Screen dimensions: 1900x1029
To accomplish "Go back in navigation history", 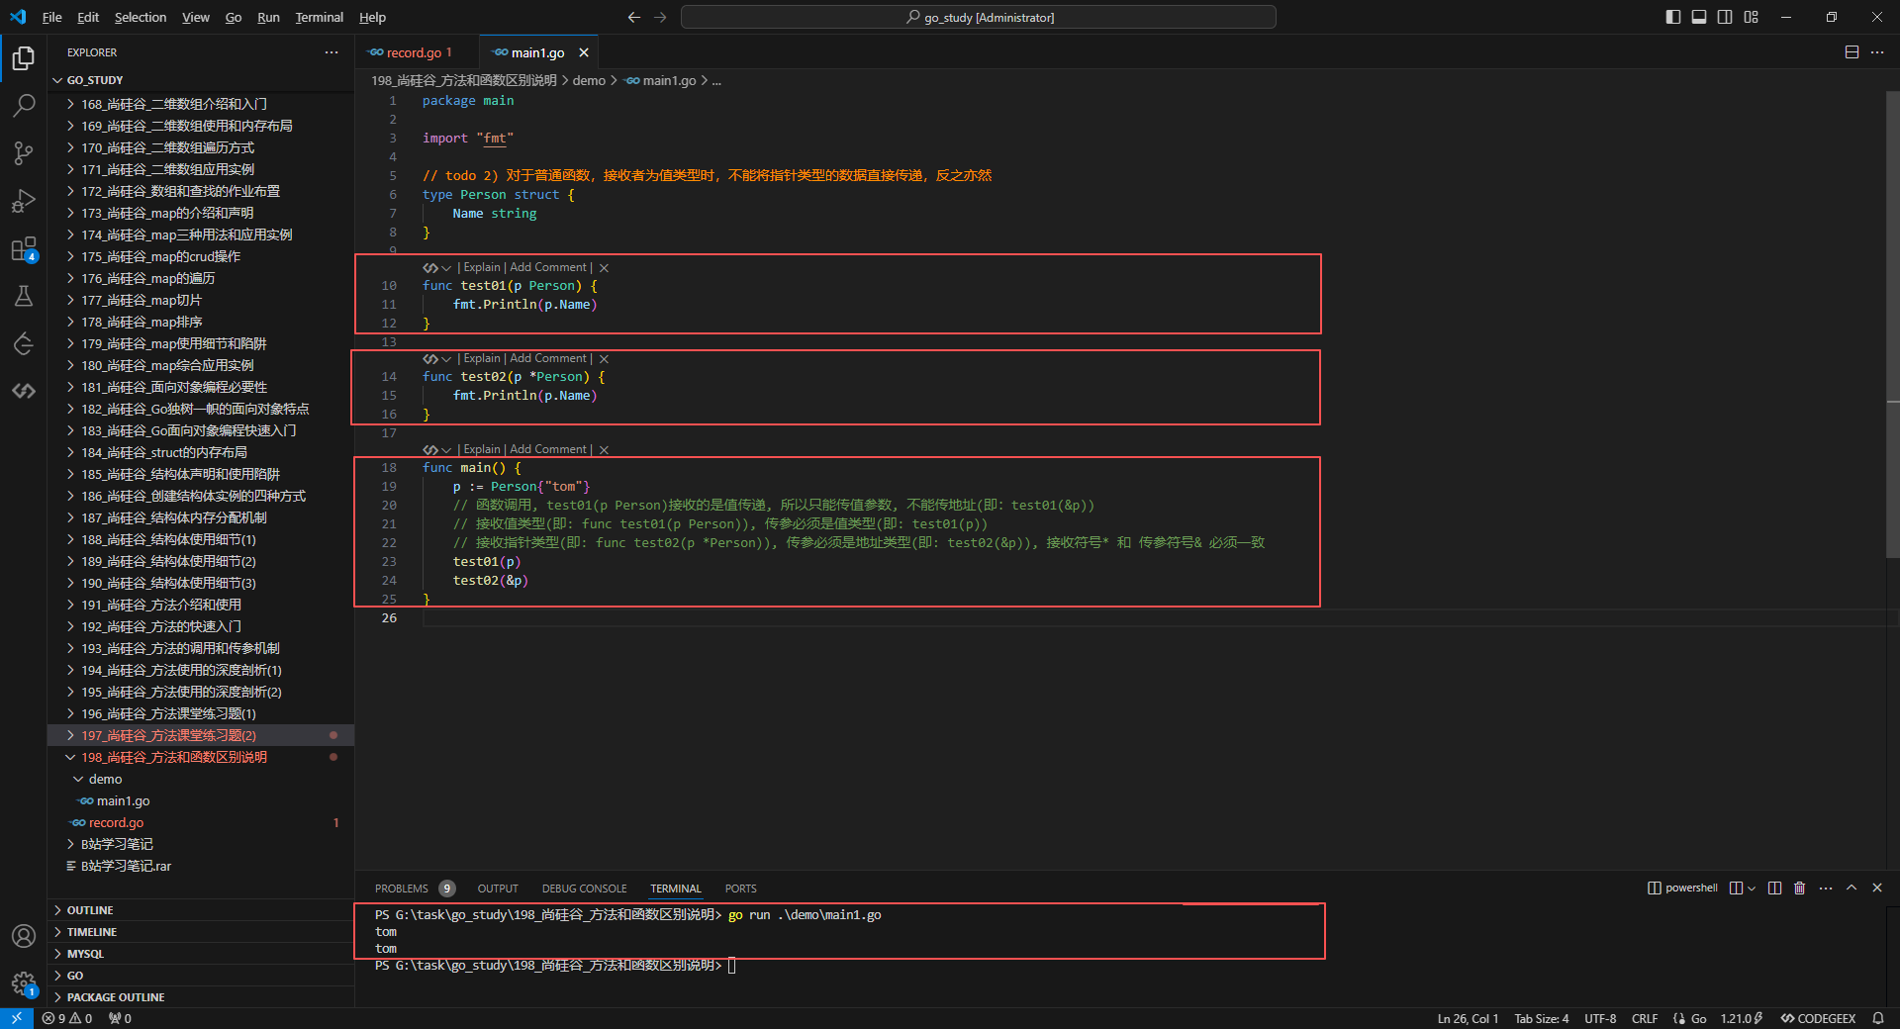I will (x=634, y=17).
